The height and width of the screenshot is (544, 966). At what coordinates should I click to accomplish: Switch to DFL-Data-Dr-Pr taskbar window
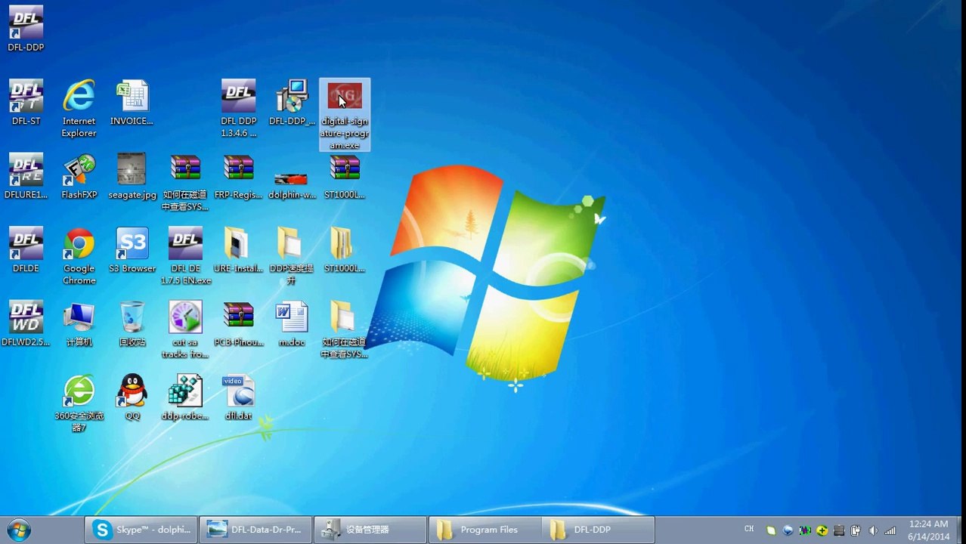(x=255, y=530)
